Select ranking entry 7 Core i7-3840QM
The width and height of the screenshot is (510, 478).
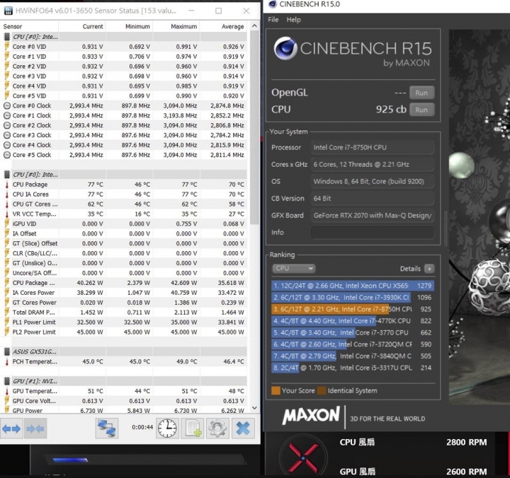pyautogui.click(x=353, y=356)
